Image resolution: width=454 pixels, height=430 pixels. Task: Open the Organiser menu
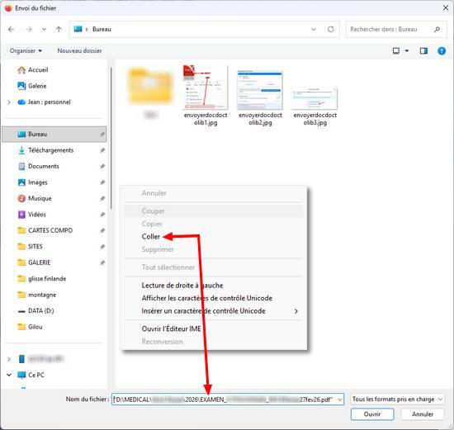[x=26, y=50]
